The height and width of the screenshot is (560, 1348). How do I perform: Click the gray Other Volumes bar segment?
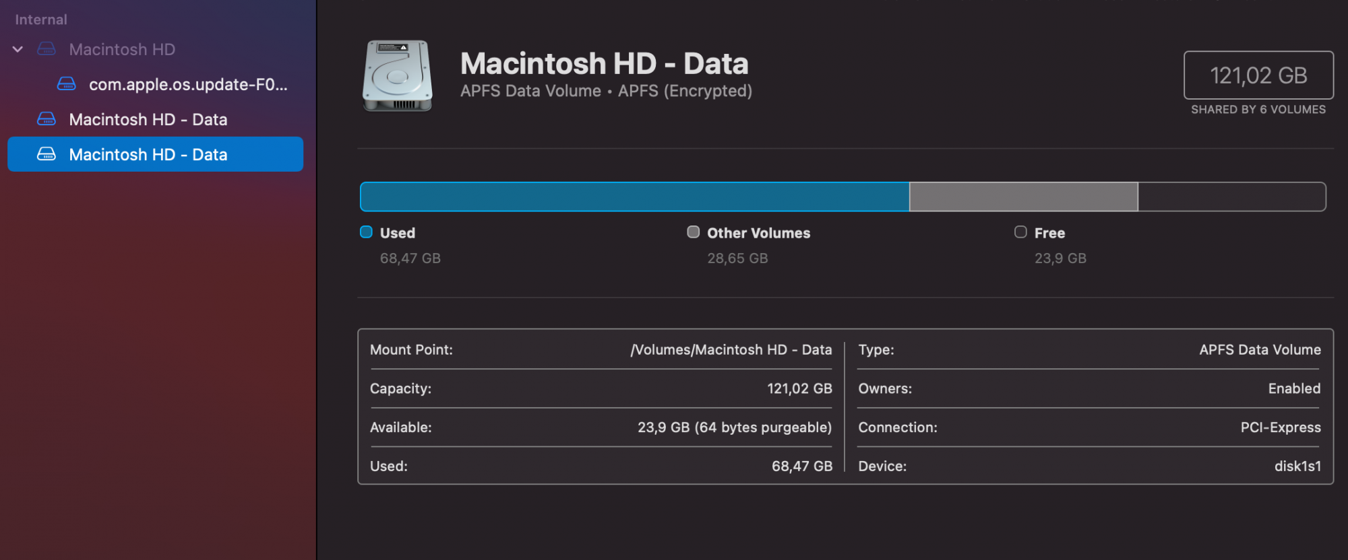tap(1023, 197)
